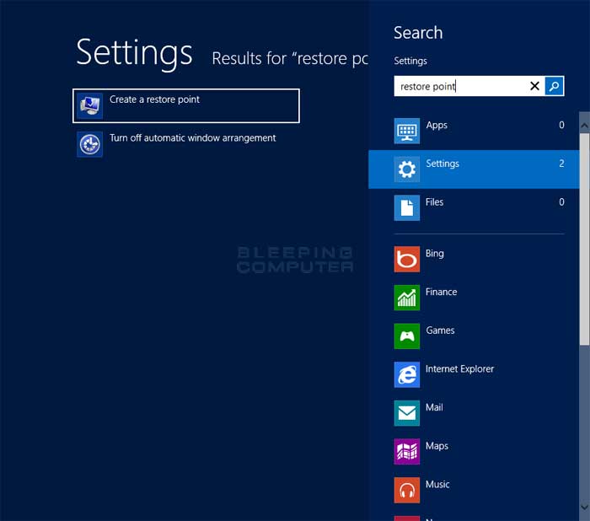Click the Ease of Access icon
590x521 pixels.
(x=89, y=144)
